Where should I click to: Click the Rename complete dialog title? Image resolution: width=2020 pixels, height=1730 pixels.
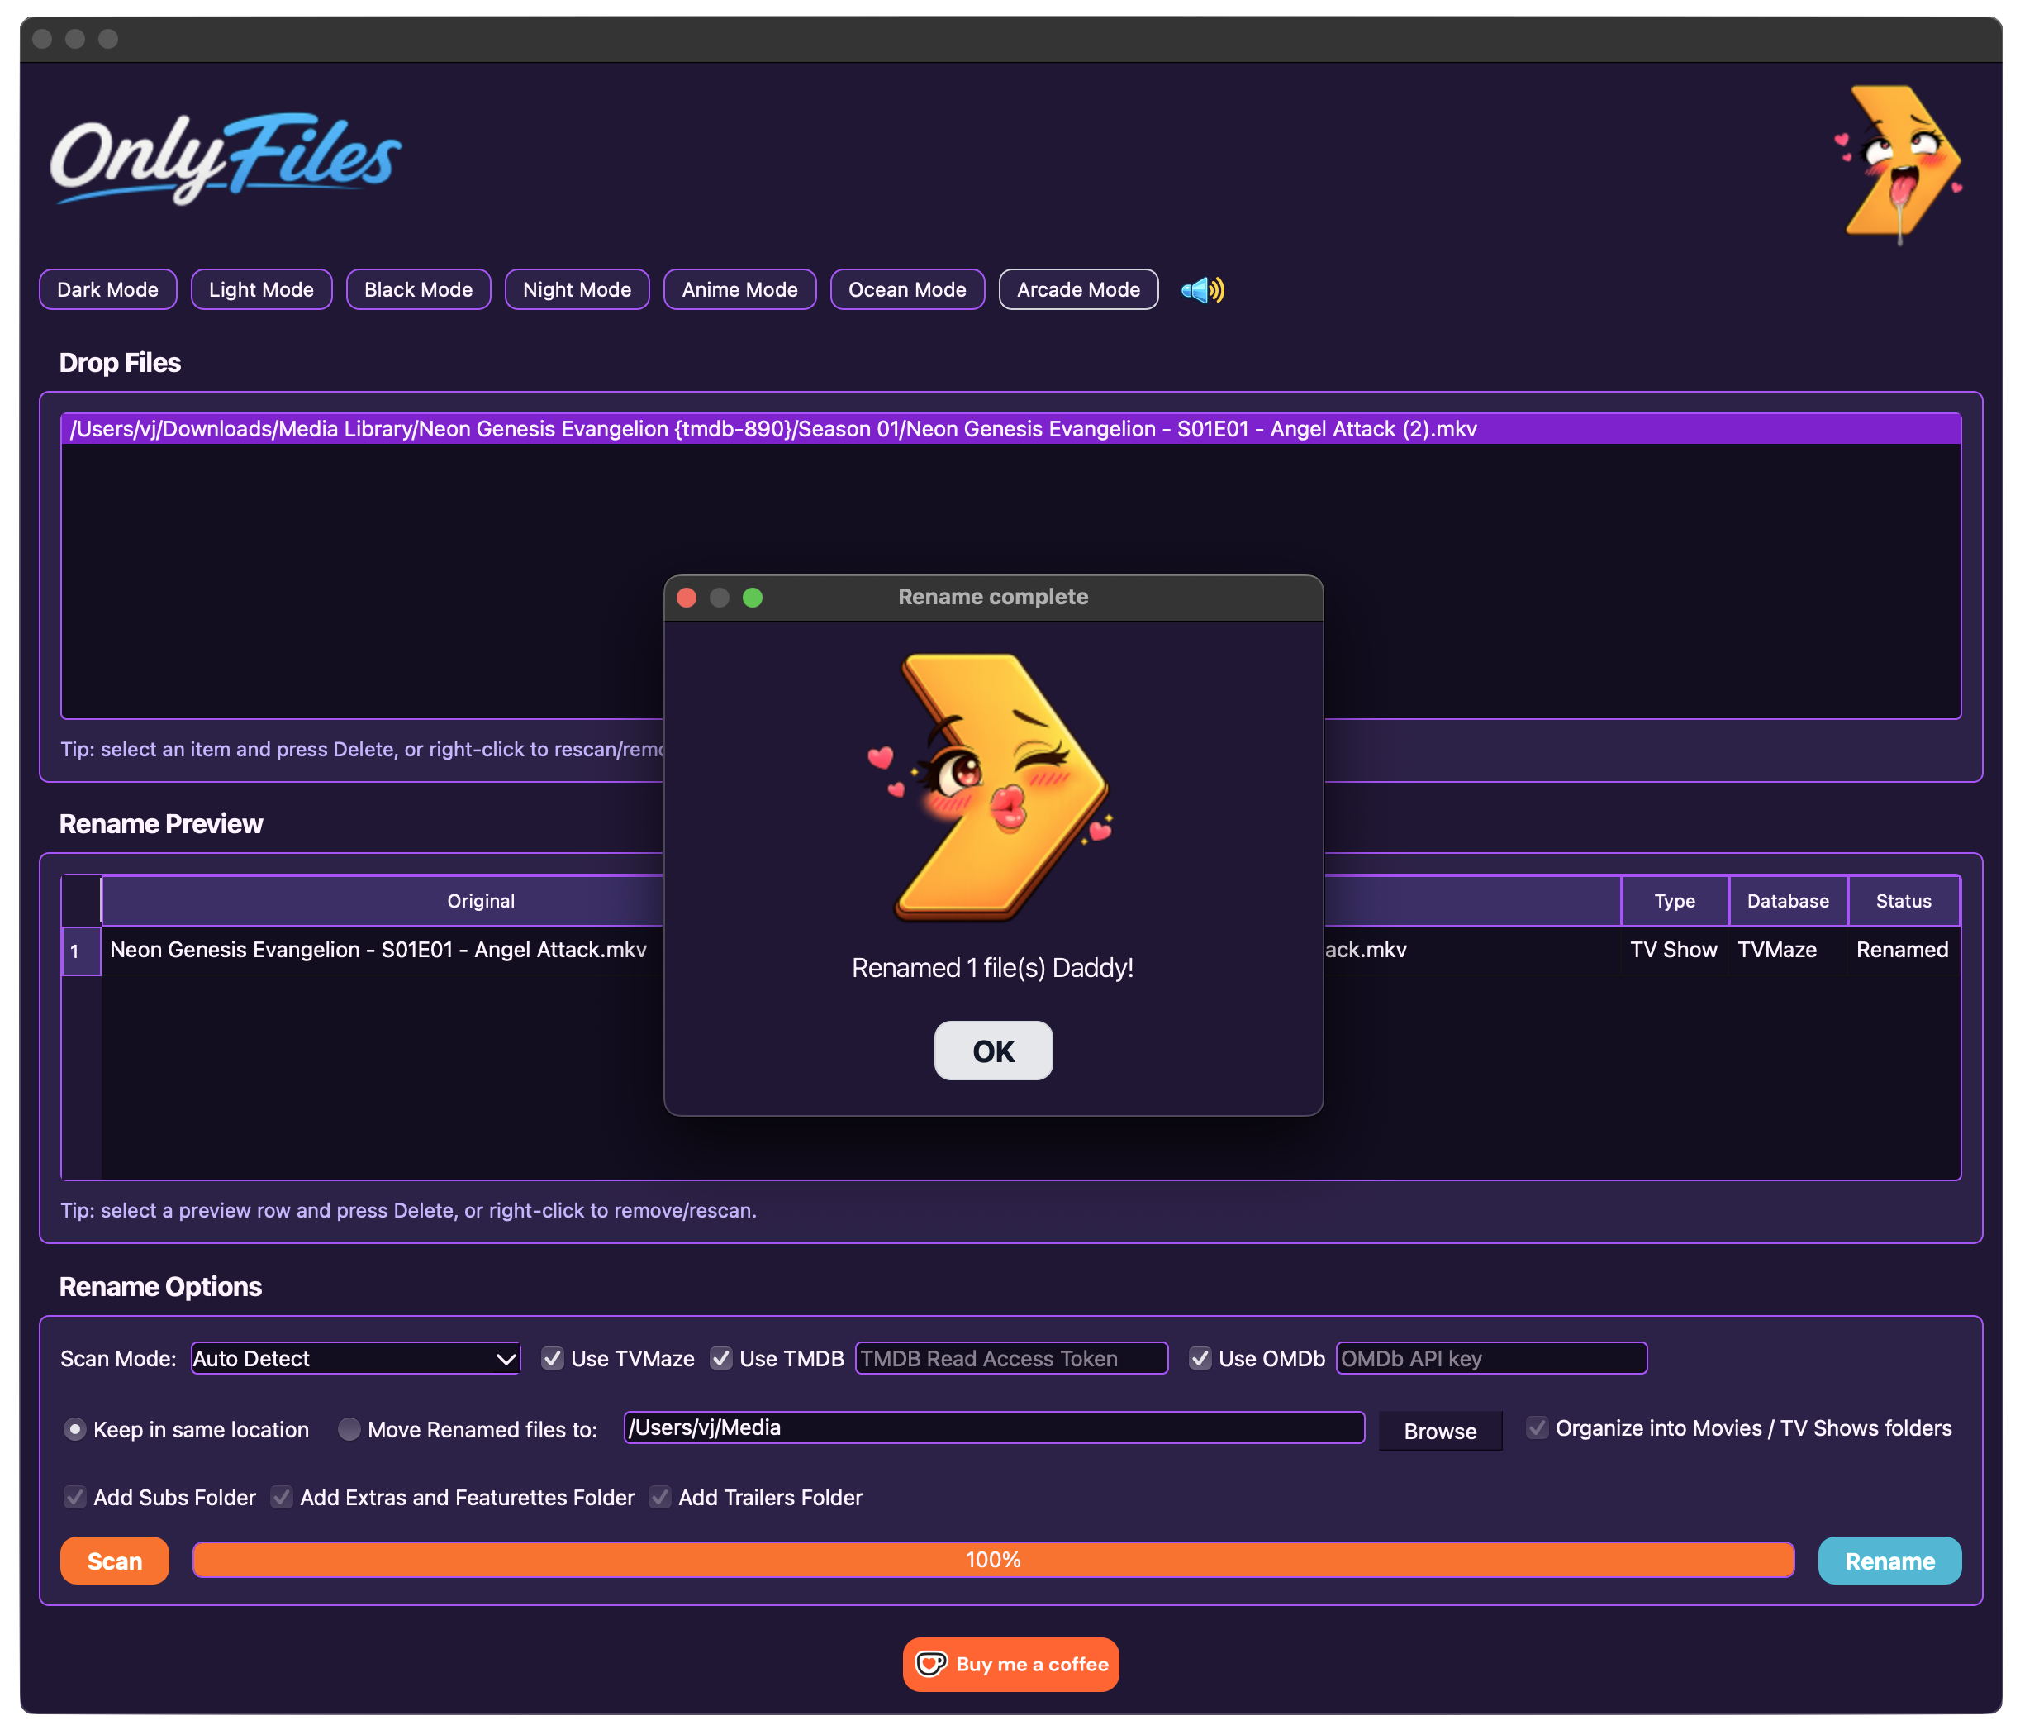(992, 597)
